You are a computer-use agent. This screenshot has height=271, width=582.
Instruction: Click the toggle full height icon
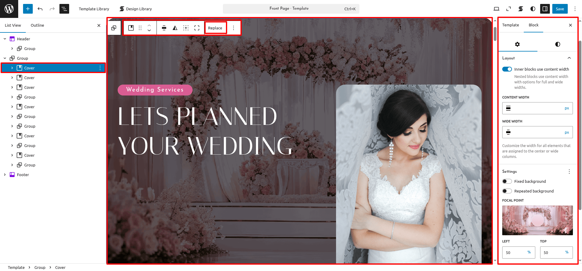[197, 28]
